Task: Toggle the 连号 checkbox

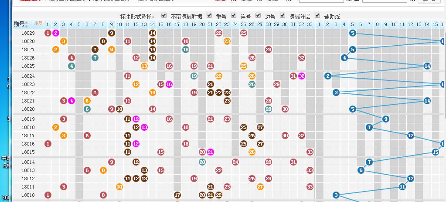Action: point(234,16)
